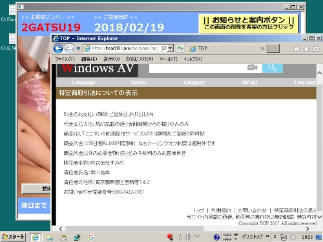Image resolution: width=323 pixels, height=242 pixels.
Task: Show hidden system tray icons chevron
Action: point(275,237)
